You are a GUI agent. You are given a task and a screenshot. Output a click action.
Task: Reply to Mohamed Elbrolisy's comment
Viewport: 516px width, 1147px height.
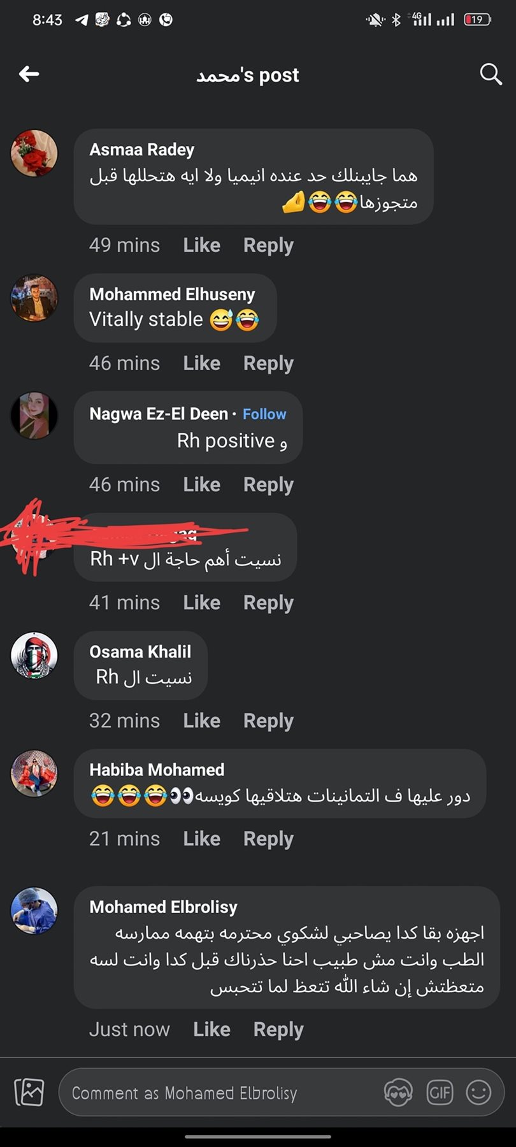pyautogui.click(x=278, y=1029)
